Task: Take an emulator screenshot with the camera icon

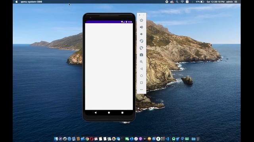Action: [x=141, y=55]
